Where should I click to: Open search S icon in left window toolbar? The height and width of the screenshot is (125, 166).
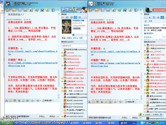click(47, 10)
